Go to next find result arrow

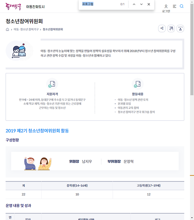141,5
